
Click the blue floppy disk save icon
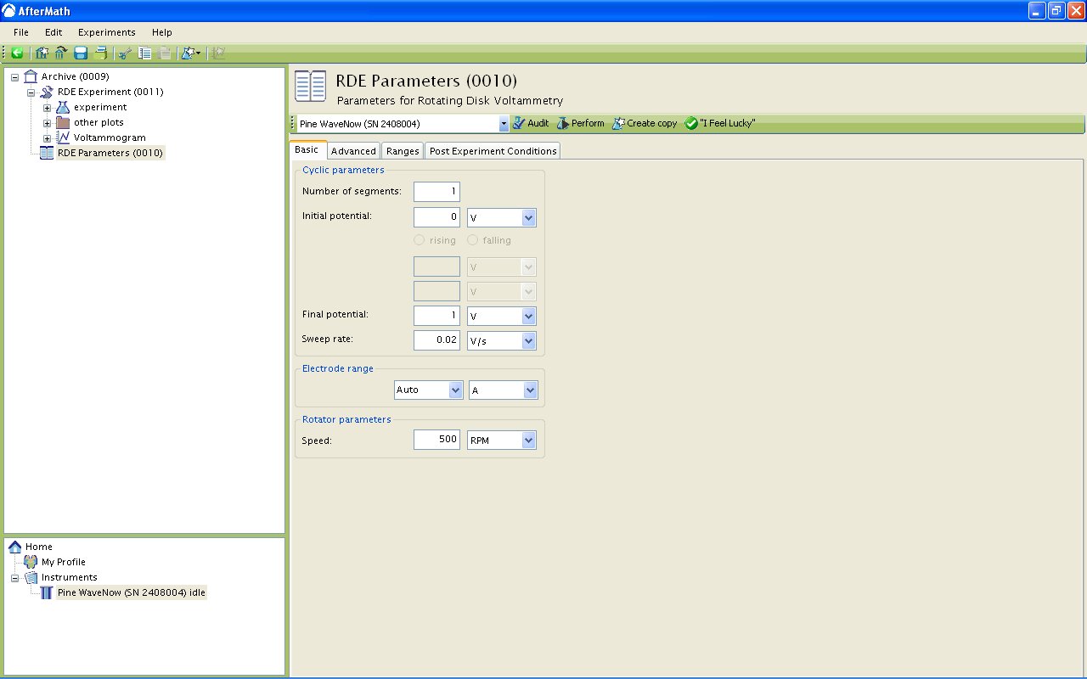[81, 53]
